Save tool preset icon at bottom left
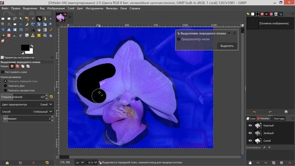Viewport: 295px width, 166px height. 7,163
